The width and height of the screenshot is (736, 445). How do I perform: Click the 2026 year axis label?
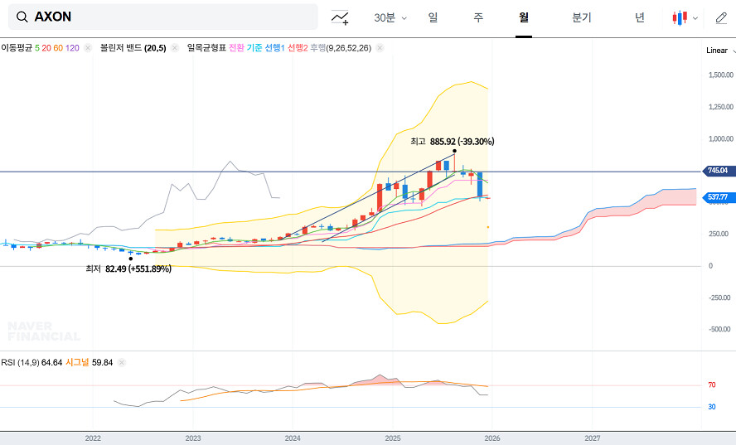pos(492,438)
